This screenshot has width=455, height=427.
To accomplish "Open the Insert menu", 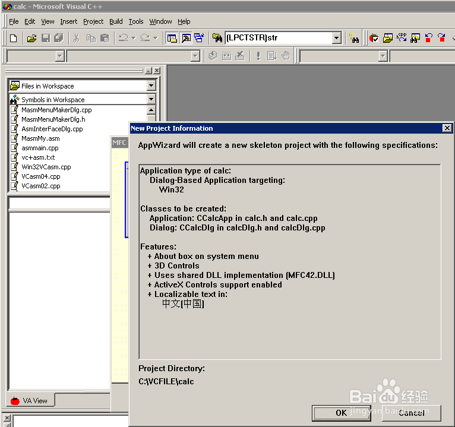I will [69, 21].
